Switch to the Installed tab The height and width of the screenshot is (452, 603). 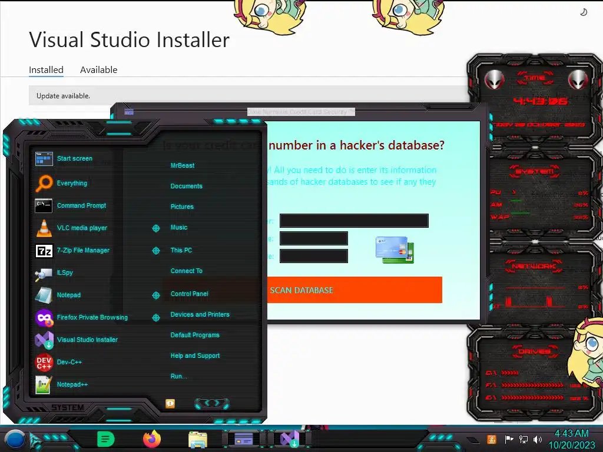[x=46, y=70]
